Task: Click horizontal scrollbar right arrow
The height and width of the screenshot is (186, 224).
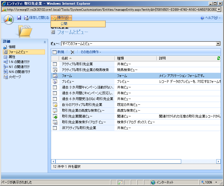Action: (218, 161)
